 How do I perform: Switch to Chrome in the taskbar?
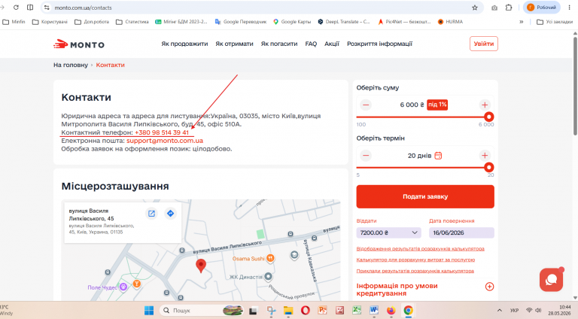[x=408, y=311]
